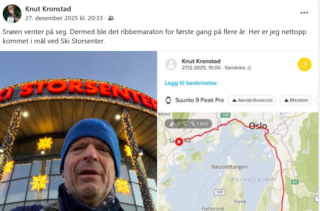The width and height of the screenshot is (320, 211).
Task: Click the Oslo label on the map
Action: (258, 126)
